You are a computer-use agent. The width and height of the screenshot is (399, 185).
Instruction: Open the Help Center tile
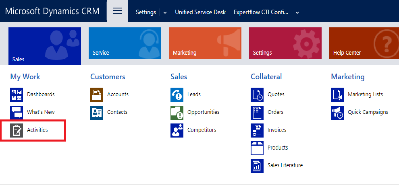click(364, 43)
